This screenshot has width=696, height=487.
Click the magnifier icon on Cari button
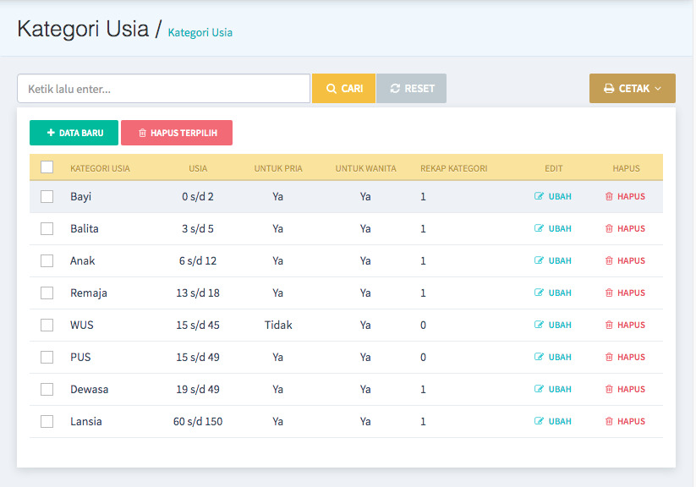point(332,89)
